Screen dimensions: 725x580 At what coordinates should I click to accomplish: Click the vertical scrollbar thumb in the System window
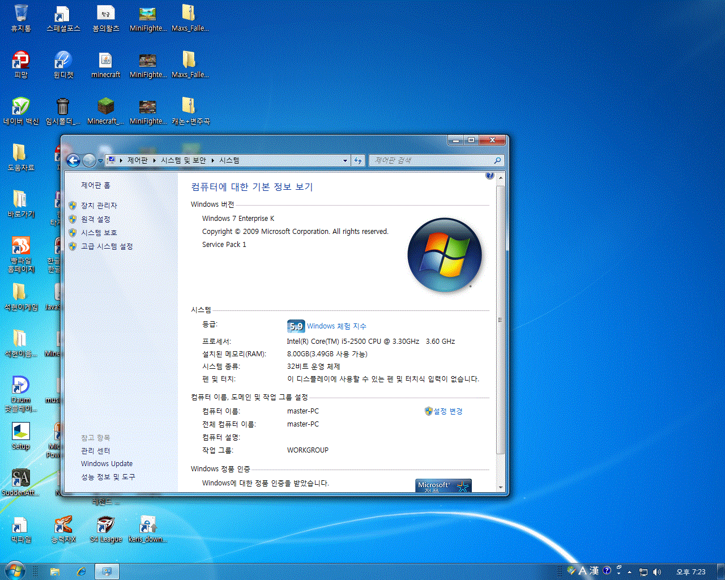point(500,319)
